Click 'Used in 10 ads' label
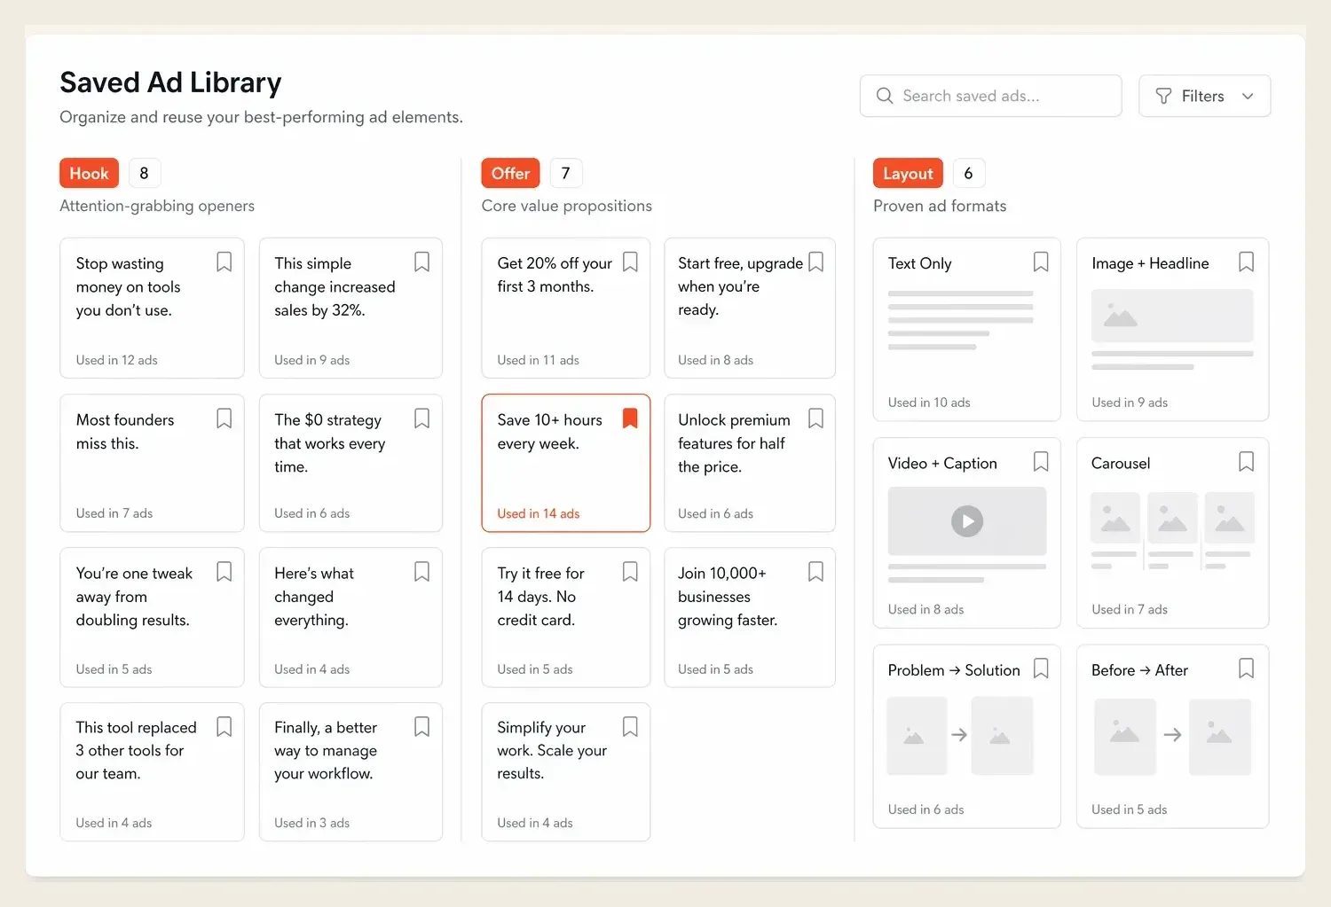 coord(929,403)
